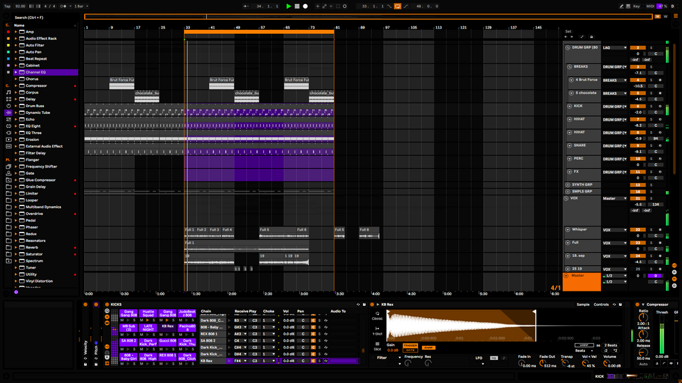Open the 1 Bar quantization menu
This screenshot has width=682, height=383.
click(x=81, y=6)
